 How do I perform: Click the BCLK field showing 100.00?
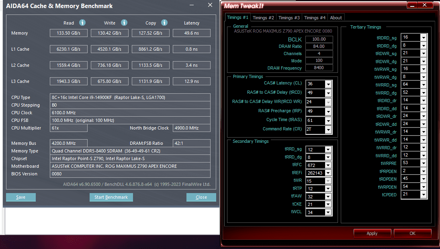319,39
